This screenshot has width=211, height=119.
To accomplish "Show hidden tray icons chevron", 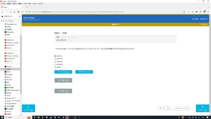I will coord(187,117).
